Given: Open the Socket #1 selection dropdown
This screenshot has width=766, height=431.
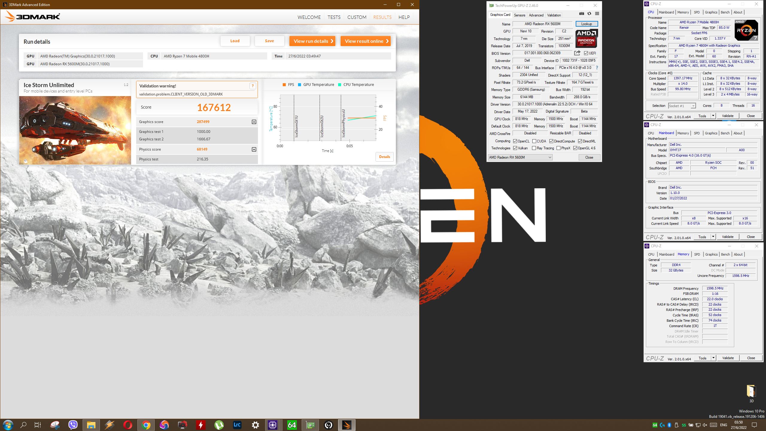Looking at the screenshot, I should click(x=682, y=106).
